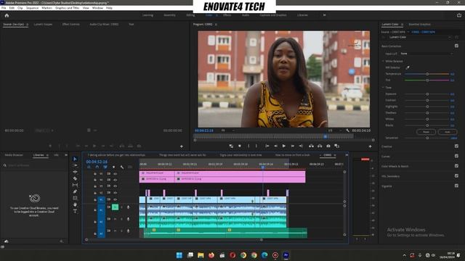Click Mark Out in Program monitor
Image resolution: width=465 pixels, height=261 pixels.
256,146
